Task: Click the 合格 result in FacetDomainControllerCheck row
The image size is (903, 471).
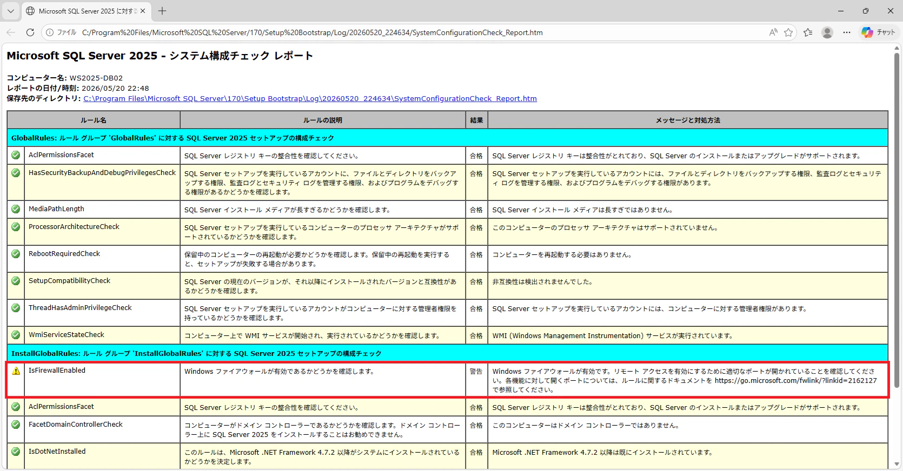Action: click(x=476, y=426)
